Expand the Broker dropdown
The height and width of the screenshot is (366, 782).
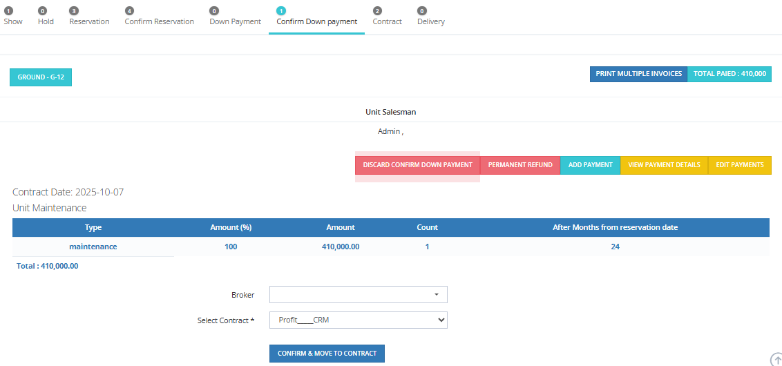coord(358,295)
